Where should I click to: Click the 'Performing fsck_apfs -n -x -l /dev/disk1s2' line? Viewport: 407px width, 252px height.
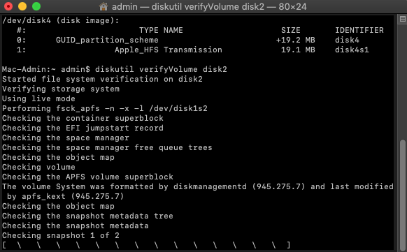point(105,108)
